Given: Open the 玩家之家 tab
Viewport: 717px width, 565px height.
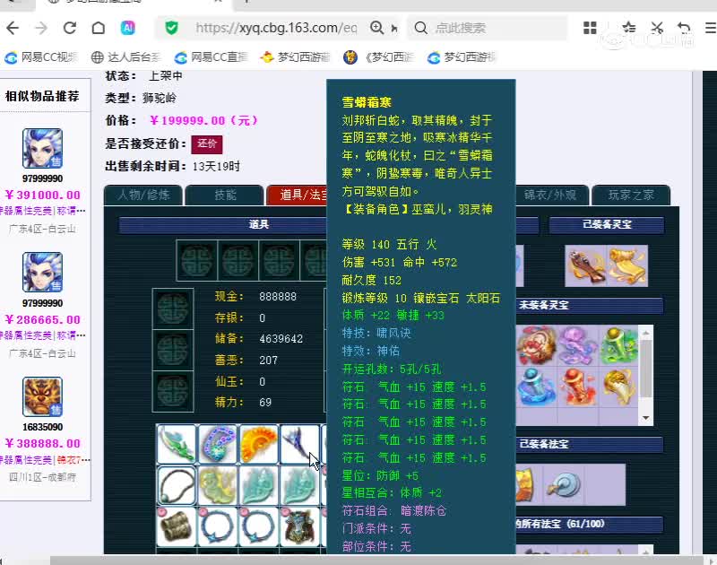Looking at the screenshot, I should click(x=631, y=196).
